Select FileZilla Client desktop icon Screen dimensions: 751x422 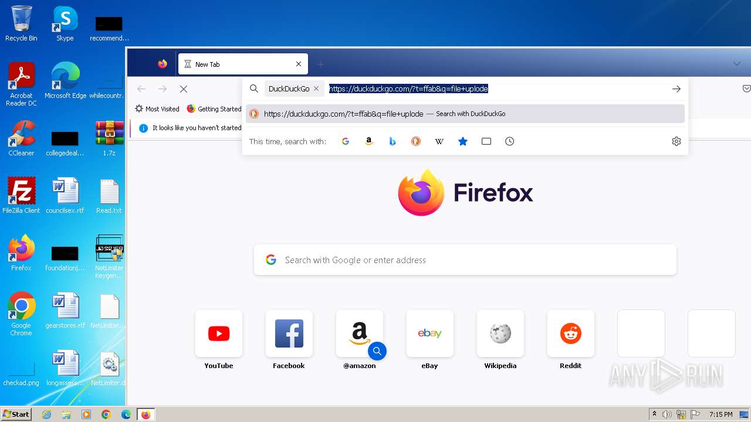[21, 196]
